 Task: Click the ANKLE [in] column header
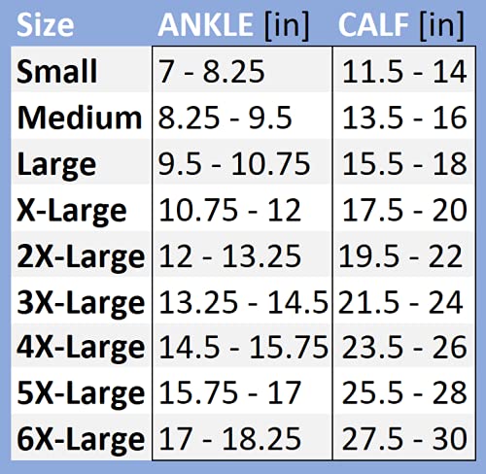pos(233,26)
